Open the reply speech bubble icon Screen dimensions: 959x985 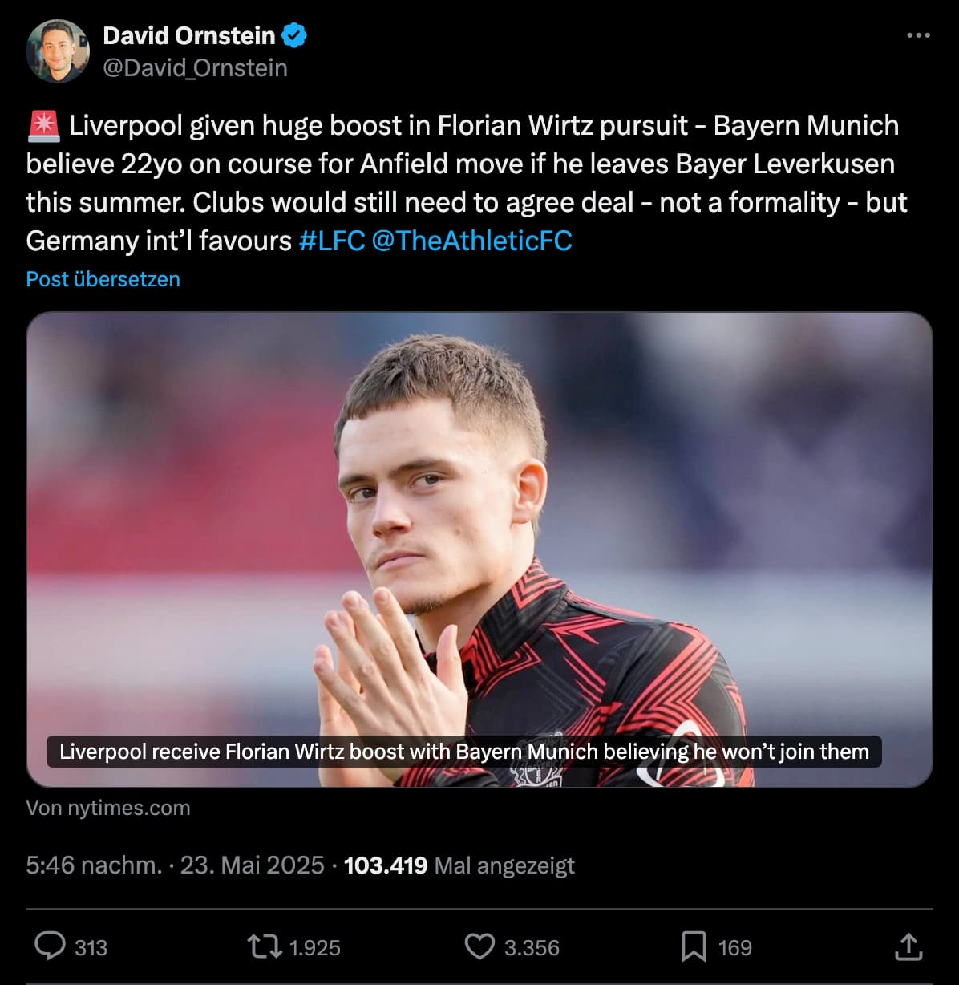tap(50, 946)
